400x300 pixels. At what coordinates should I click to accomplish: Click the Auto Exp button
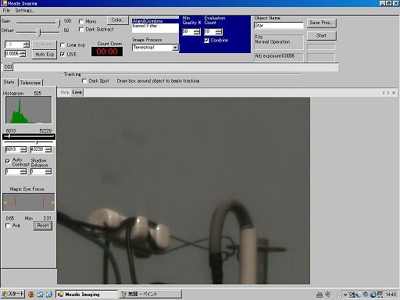click(45, 55)
